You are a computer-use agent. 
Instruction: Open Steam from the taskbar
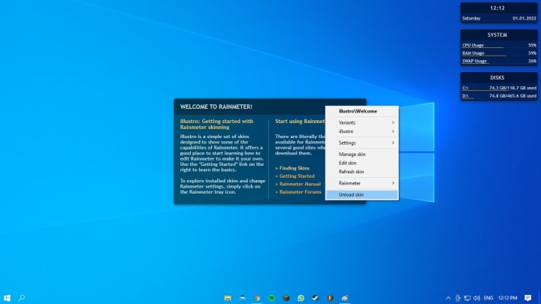tap(316, 298)
